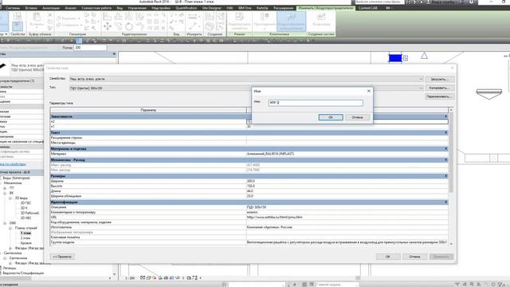This screenshot has width=510, height=287.
Task: Select Легенды in project browser
Action: tap(9, 268)
